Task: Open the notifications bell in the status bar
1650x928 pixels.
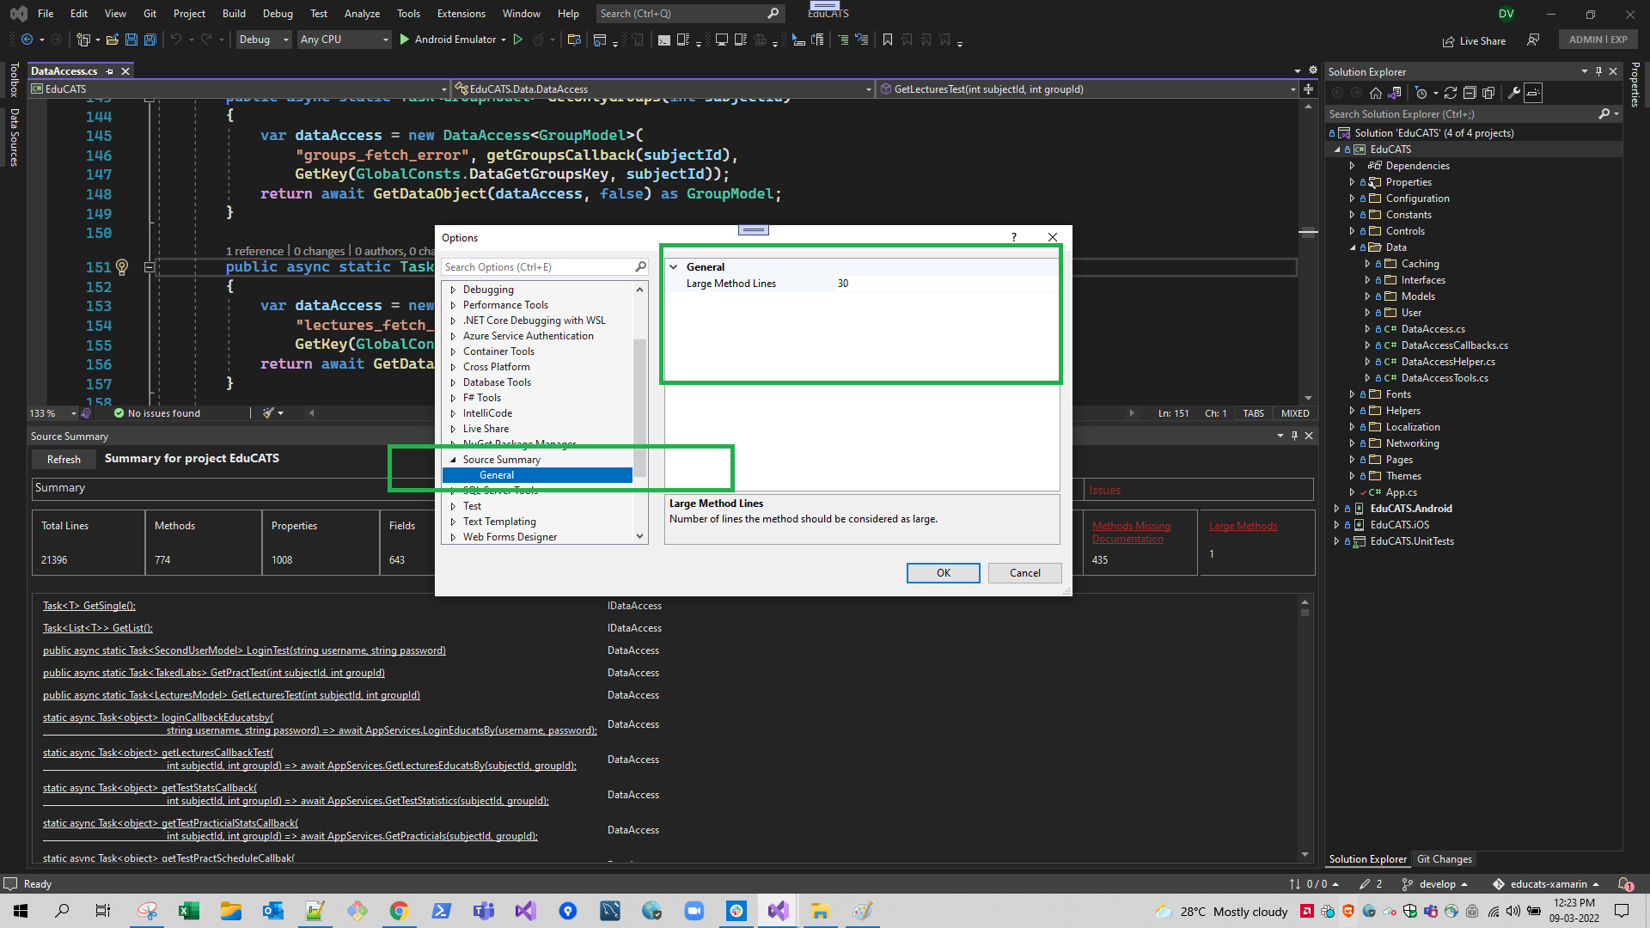Action: (1625, 884)
